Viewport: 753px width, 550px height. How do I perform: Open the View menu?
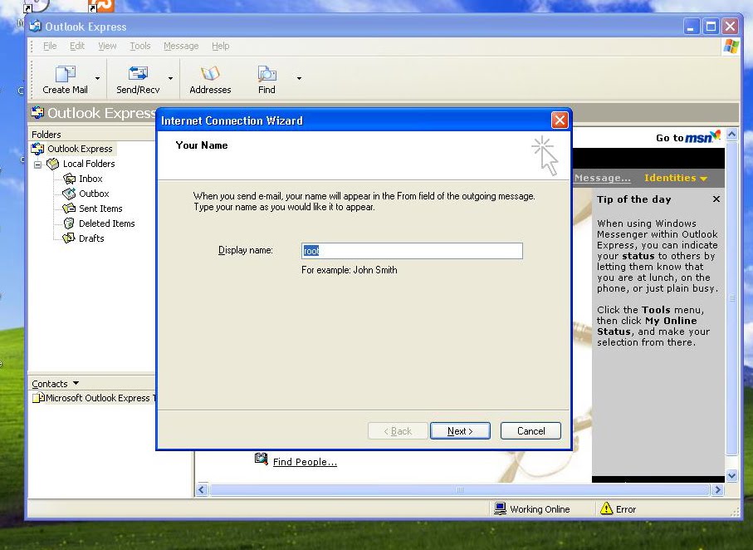[x=107, y=46]
